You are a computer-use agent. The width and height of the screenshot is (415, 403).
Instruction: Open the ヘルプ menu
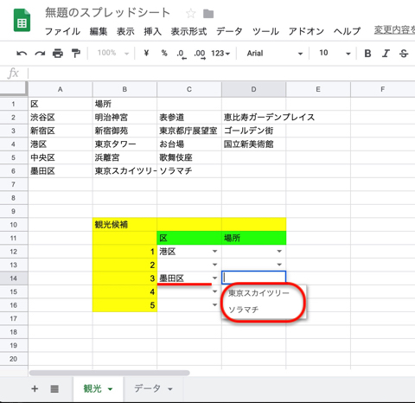[348, 31]
